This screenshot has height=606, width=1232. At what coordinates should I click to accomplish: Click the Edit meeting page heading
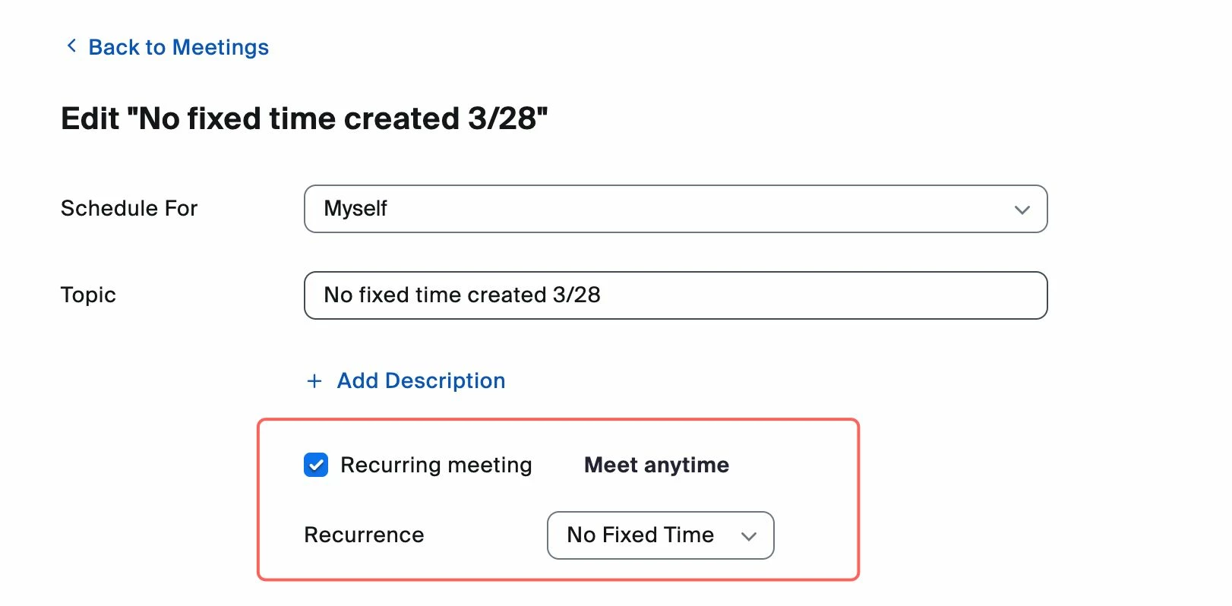[304, 118]
